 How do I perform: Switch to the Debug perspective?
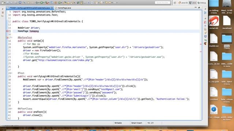[x=201, y=3]
